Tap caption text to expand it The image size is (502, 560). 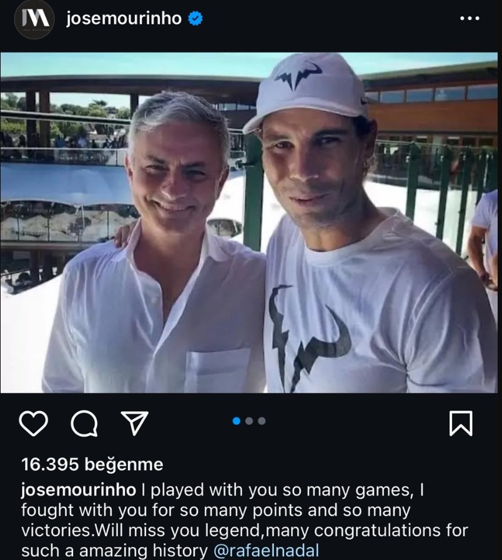pyautogui.click(x=244, y=519)
